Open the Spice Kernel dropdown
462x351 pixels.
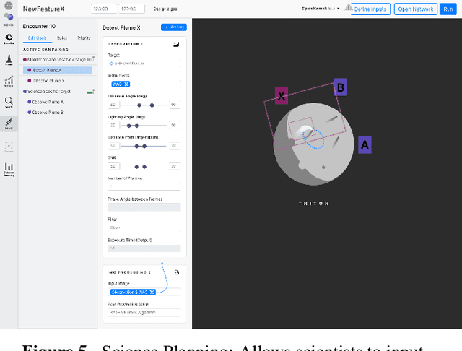click(321, 9)
